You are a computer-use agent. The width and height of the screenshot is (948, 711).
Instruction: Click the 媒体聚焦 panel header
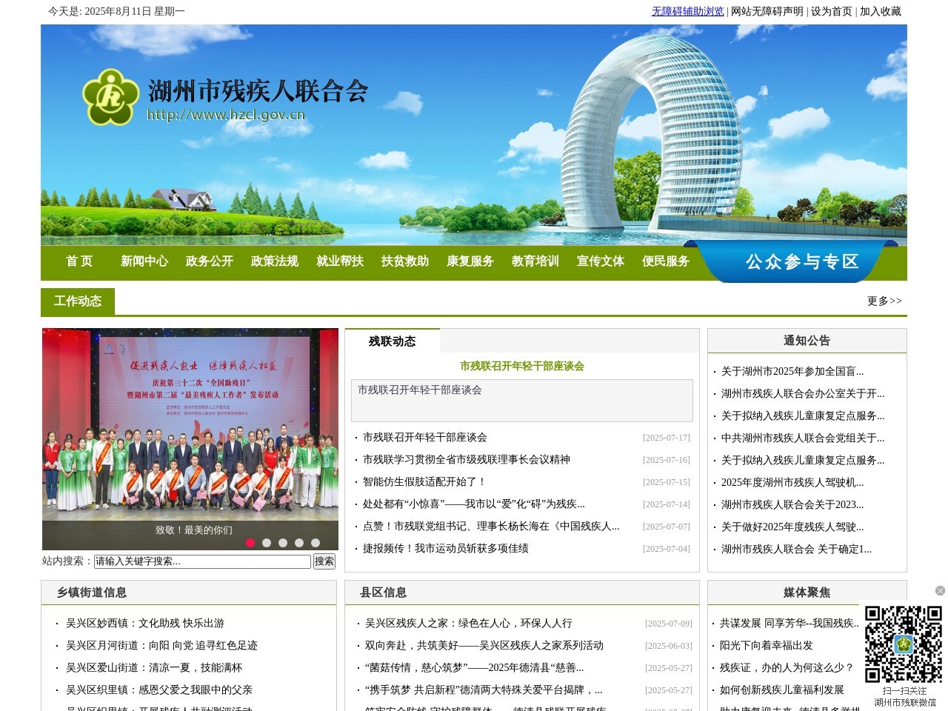tap(806, 592)
